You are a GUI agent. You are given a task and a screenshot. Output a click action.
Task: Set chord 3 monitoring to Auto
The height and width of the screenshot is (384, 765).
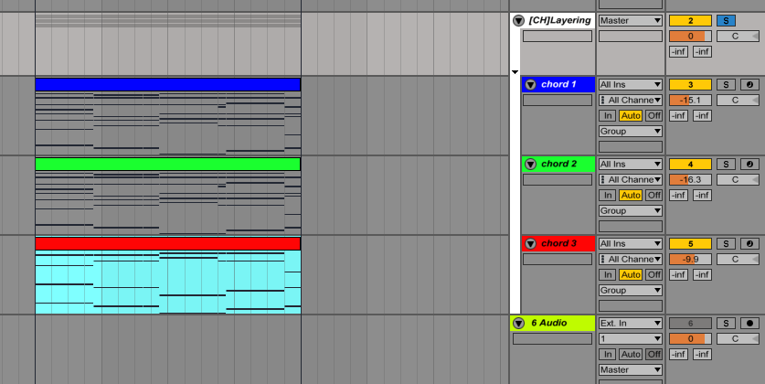(631, 274)
